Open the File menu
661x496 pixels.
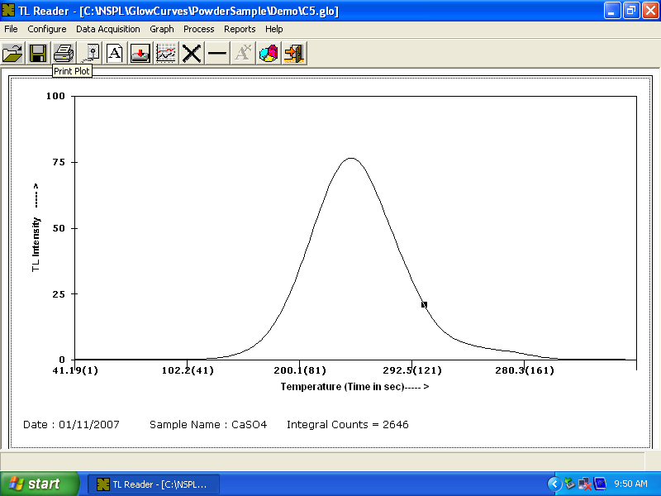pyautogui.click(x=11, y=29)
